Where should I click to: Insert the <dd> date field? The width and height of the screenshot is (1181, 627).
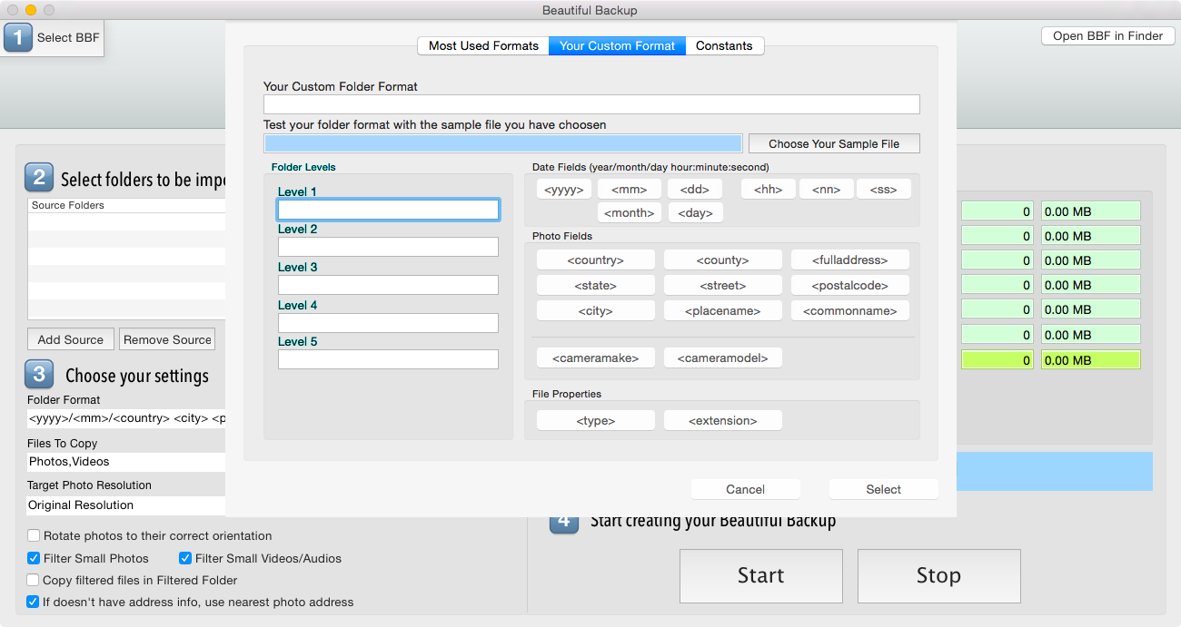695,189
